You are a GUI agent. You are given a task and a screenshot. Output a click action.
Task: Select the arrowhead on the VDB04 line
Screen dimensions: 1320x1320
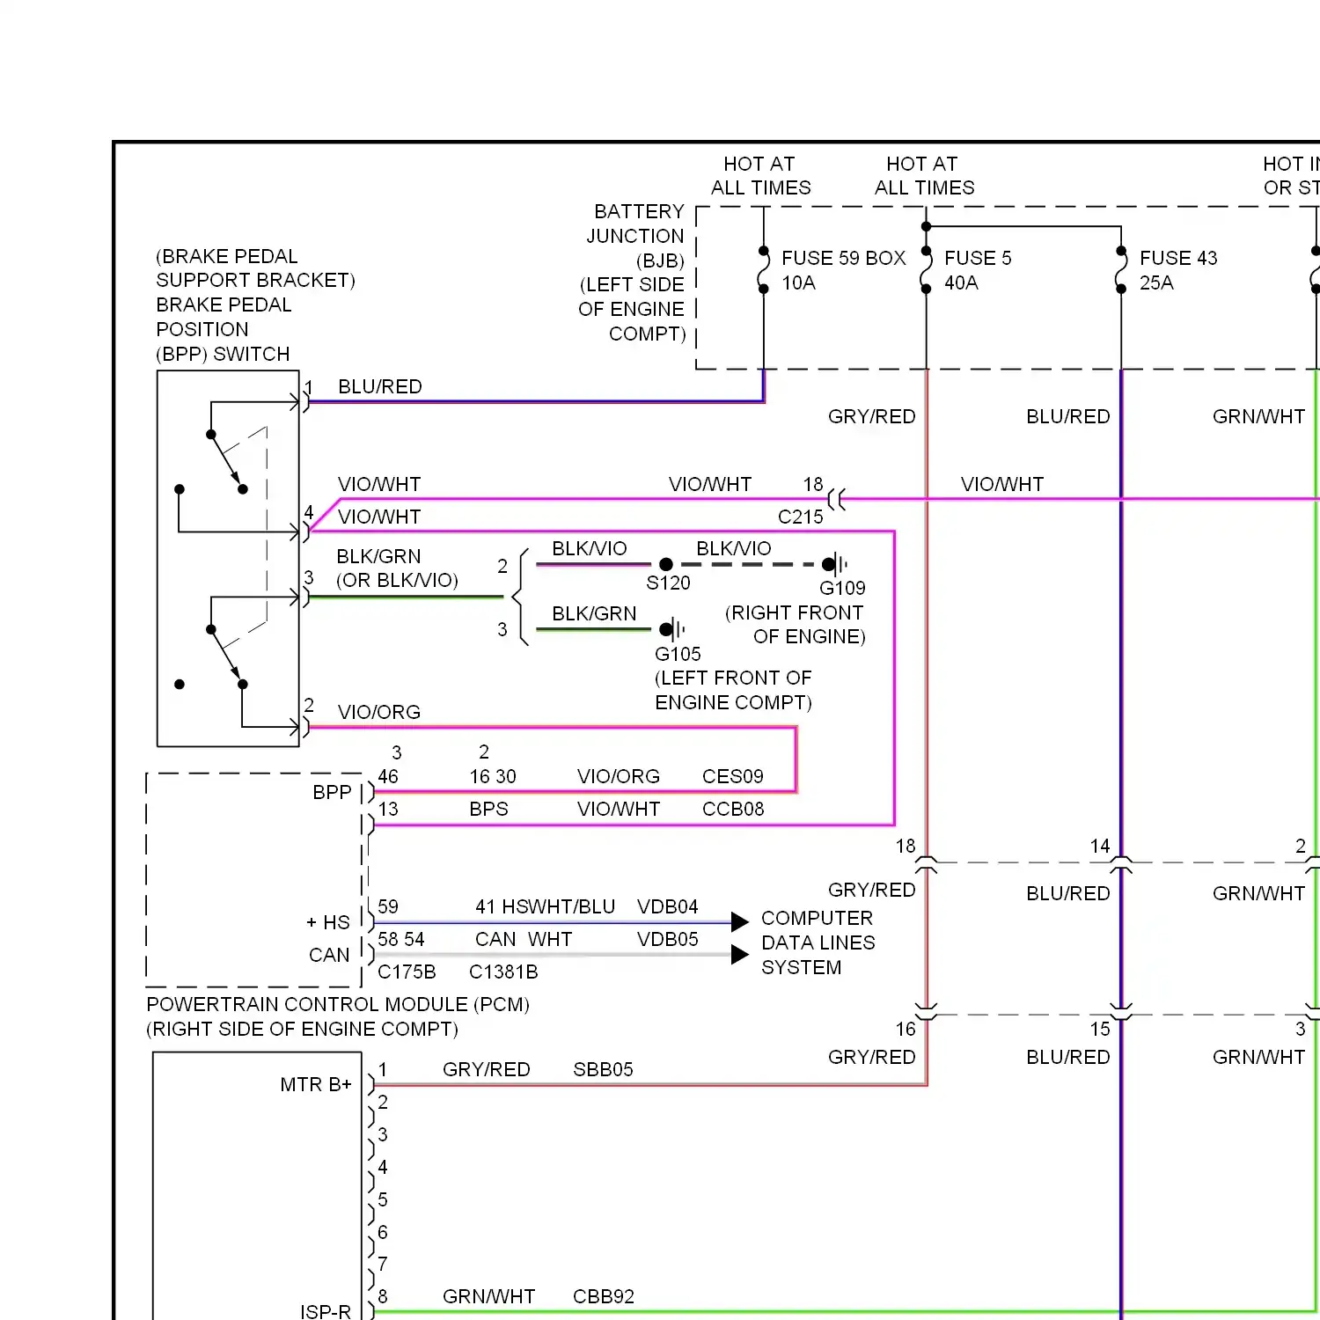(740, 921)
